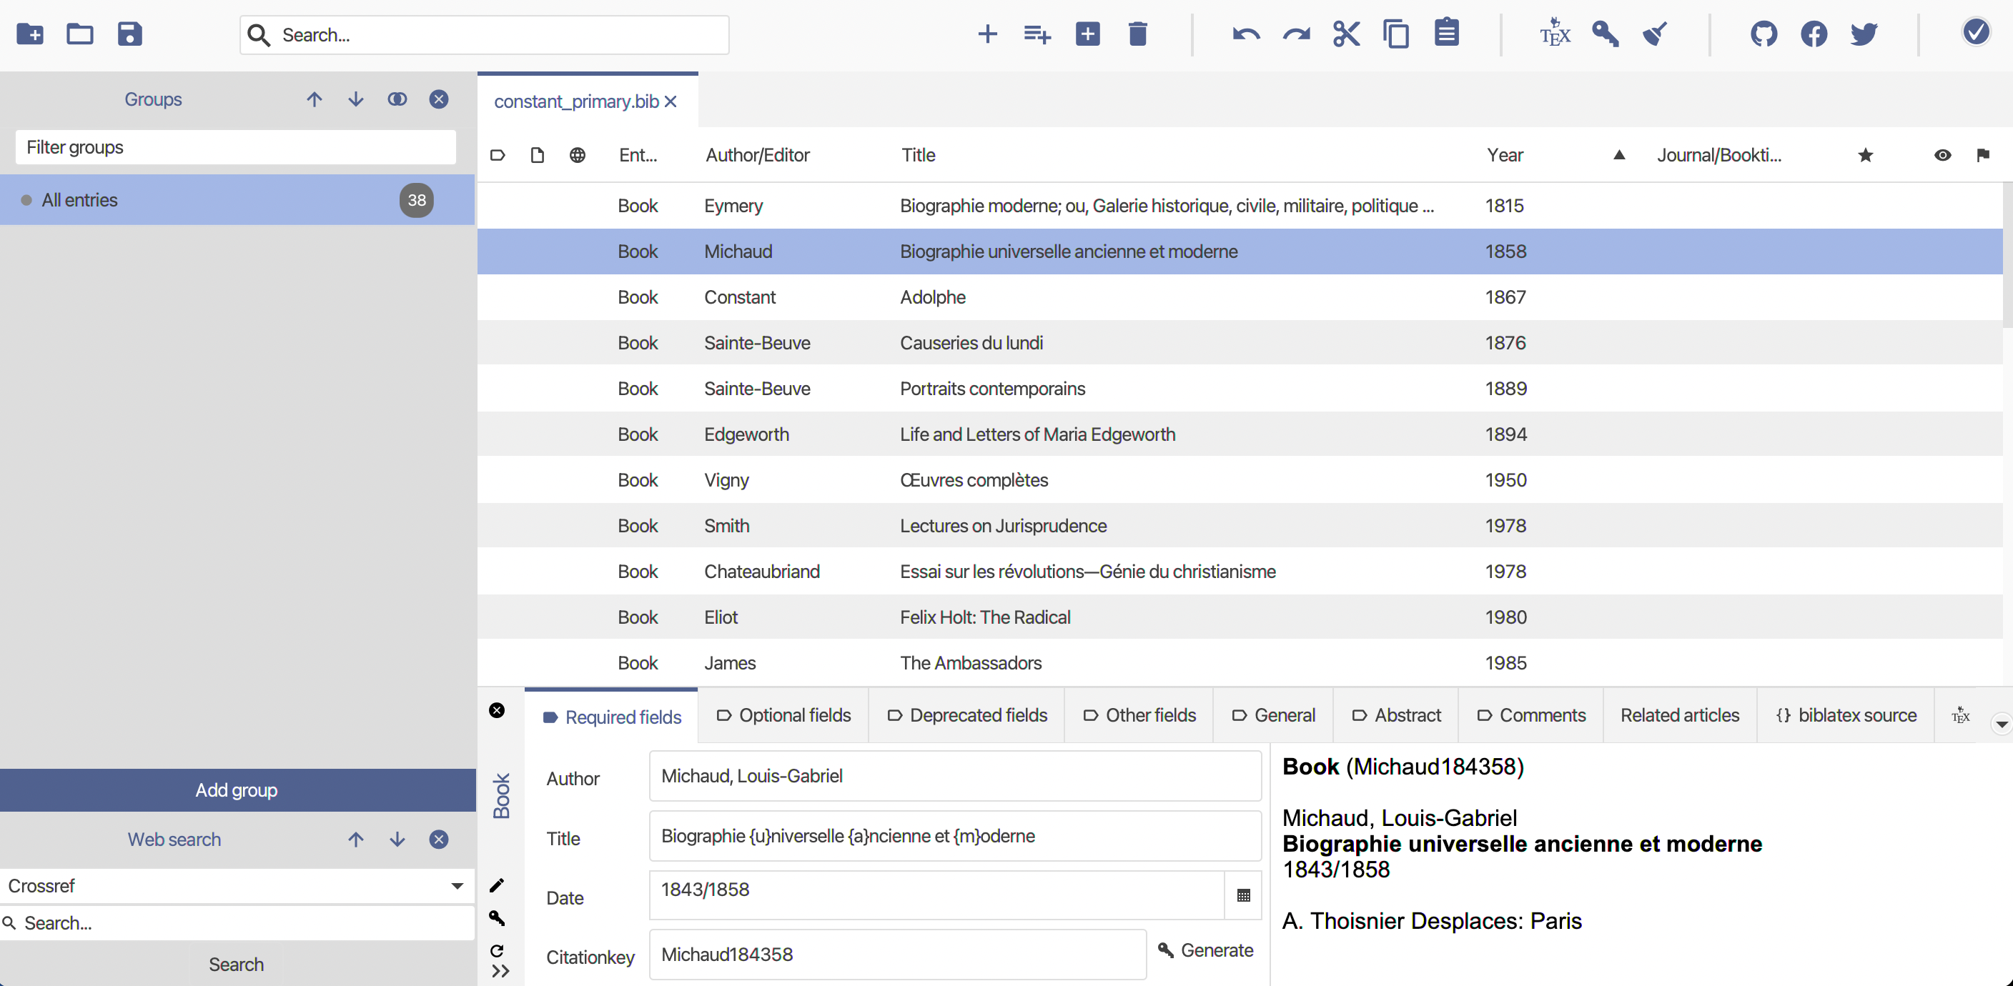This screenshot has height=986, width=2013.
Task: Click the save library icon
Action: pos(129,34)
